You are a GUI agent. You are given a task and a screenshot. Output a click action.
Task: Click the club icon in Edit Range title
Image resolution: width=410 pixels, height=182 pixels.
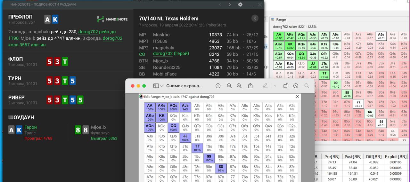point(141,97)
